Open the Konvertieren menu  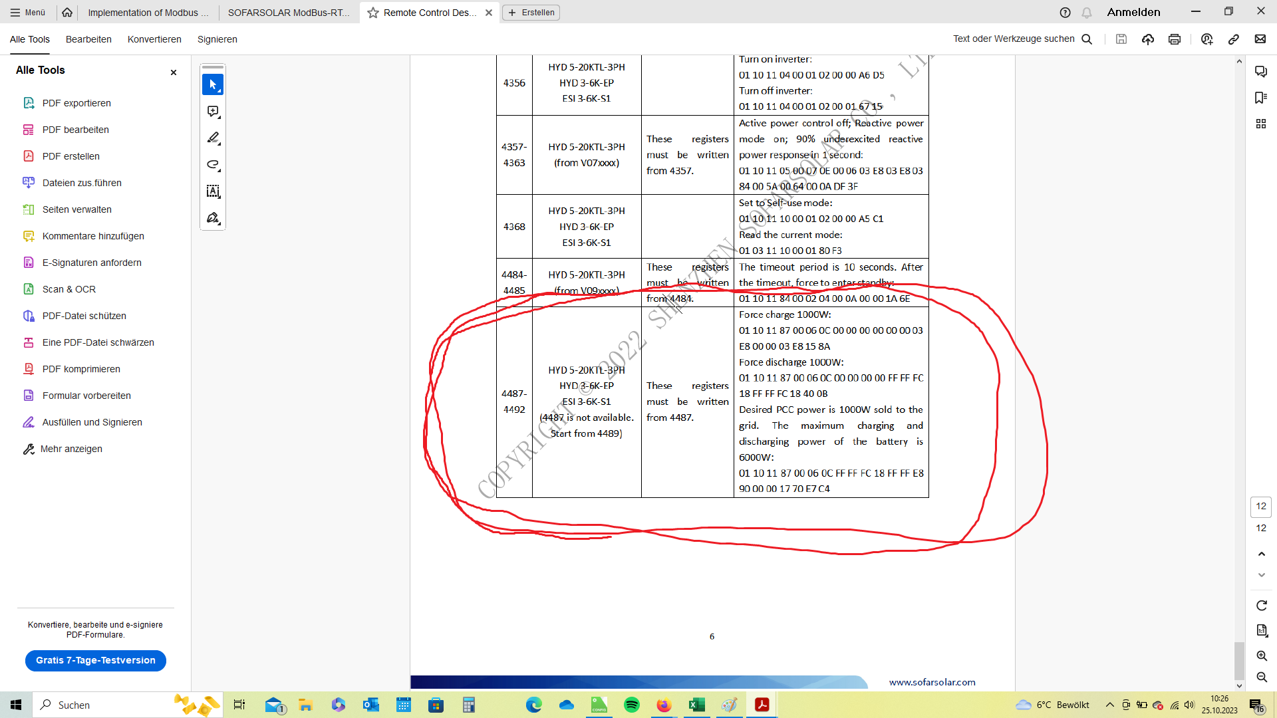coord(154,39)
